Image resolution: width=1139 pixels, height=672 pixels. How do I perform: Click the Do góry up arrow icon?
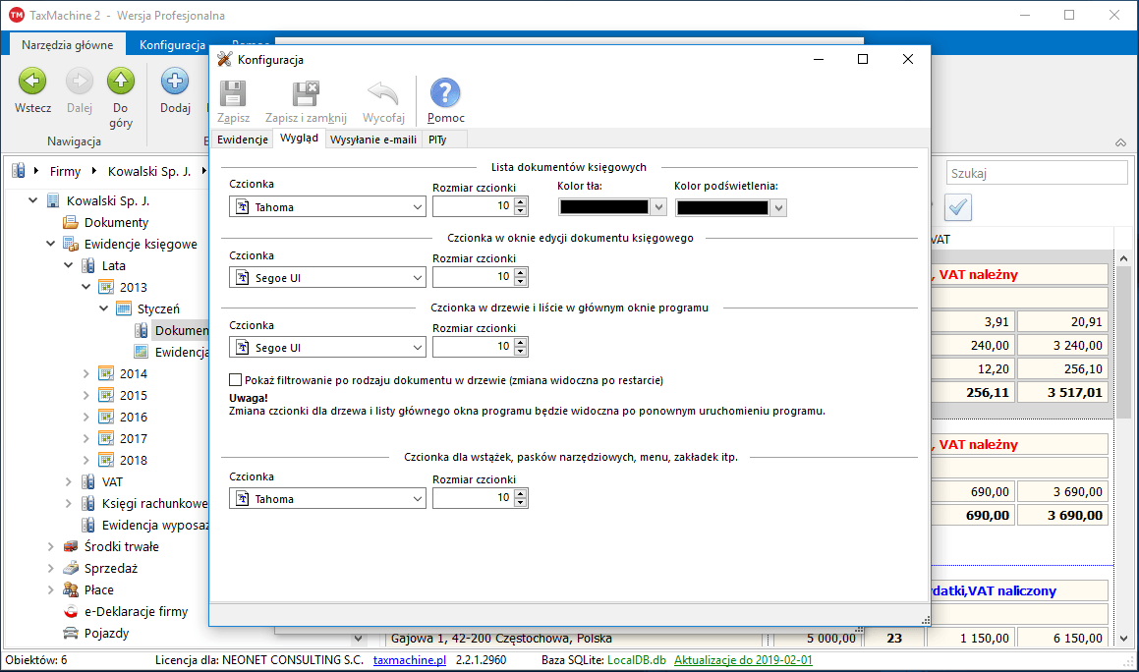(x=121, y=83)
